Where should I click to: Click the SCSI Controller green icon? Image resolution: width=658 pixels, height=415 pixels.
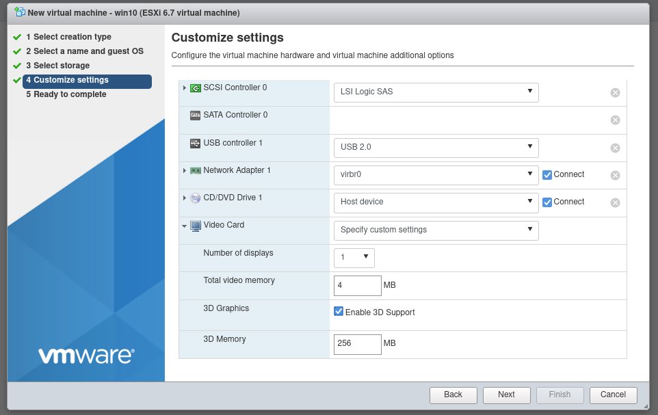click(196, 88)
